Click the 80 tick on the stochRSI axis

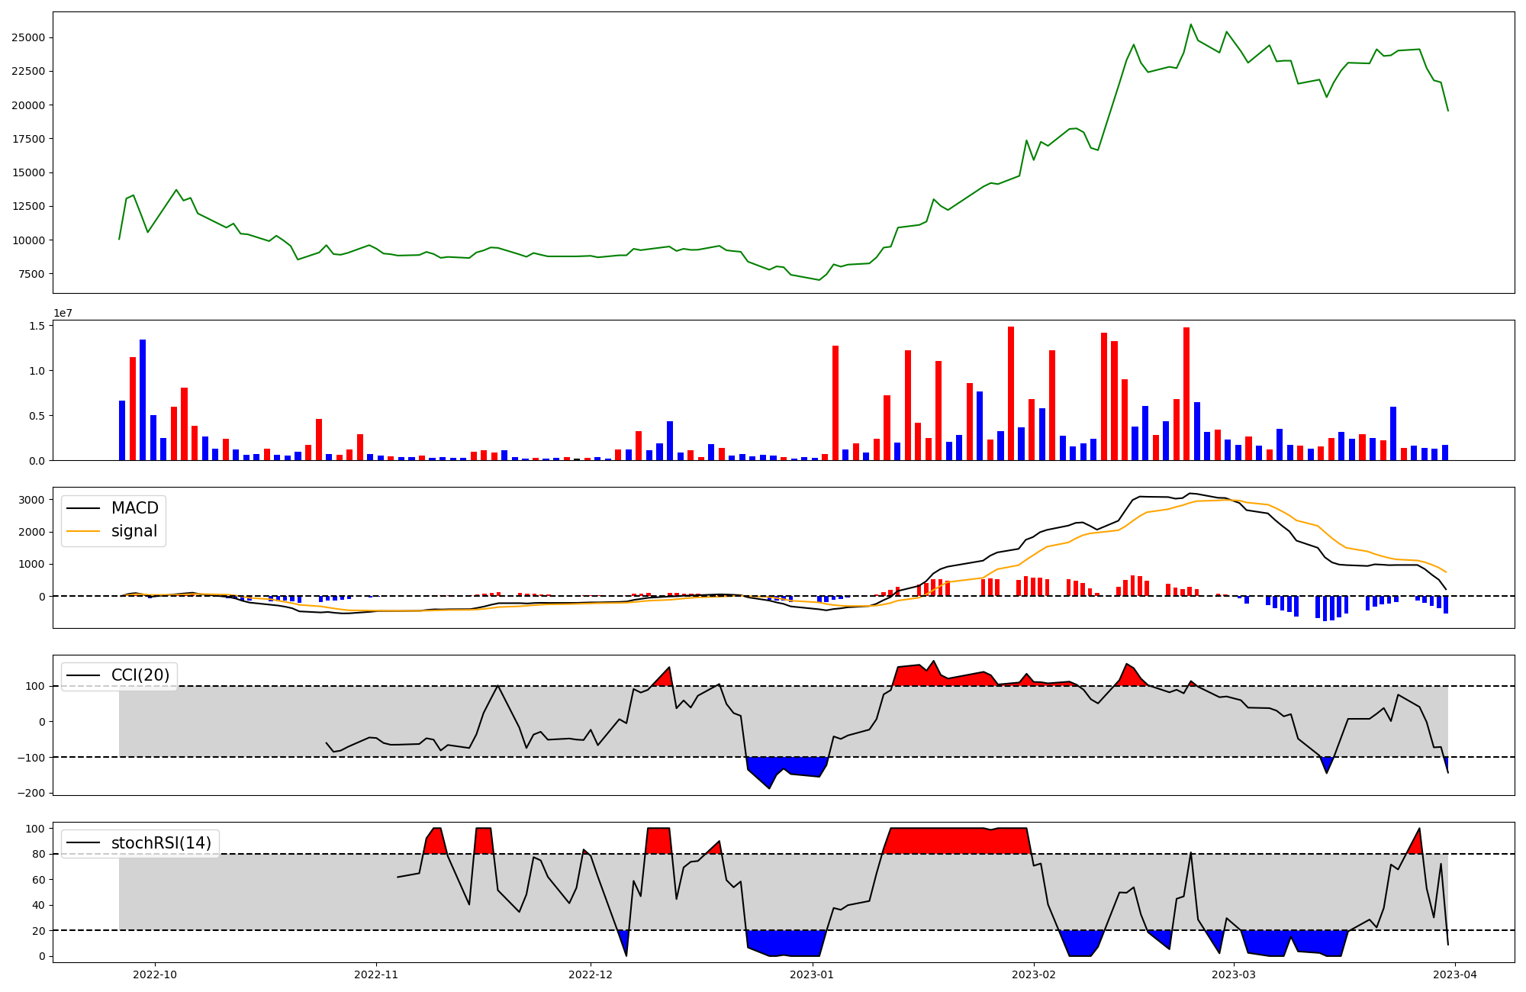38,854
